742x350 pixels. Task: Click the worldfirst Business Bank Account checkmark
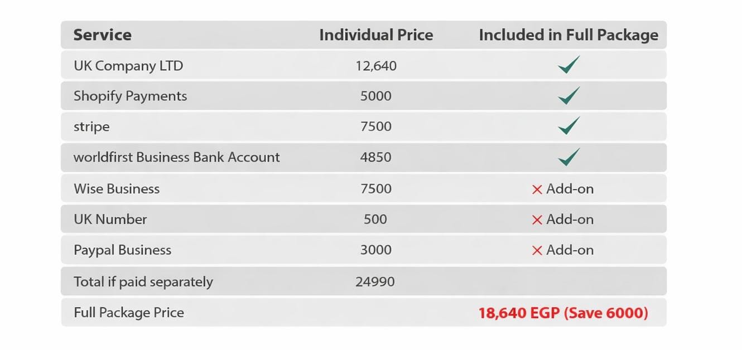point(568,157)
